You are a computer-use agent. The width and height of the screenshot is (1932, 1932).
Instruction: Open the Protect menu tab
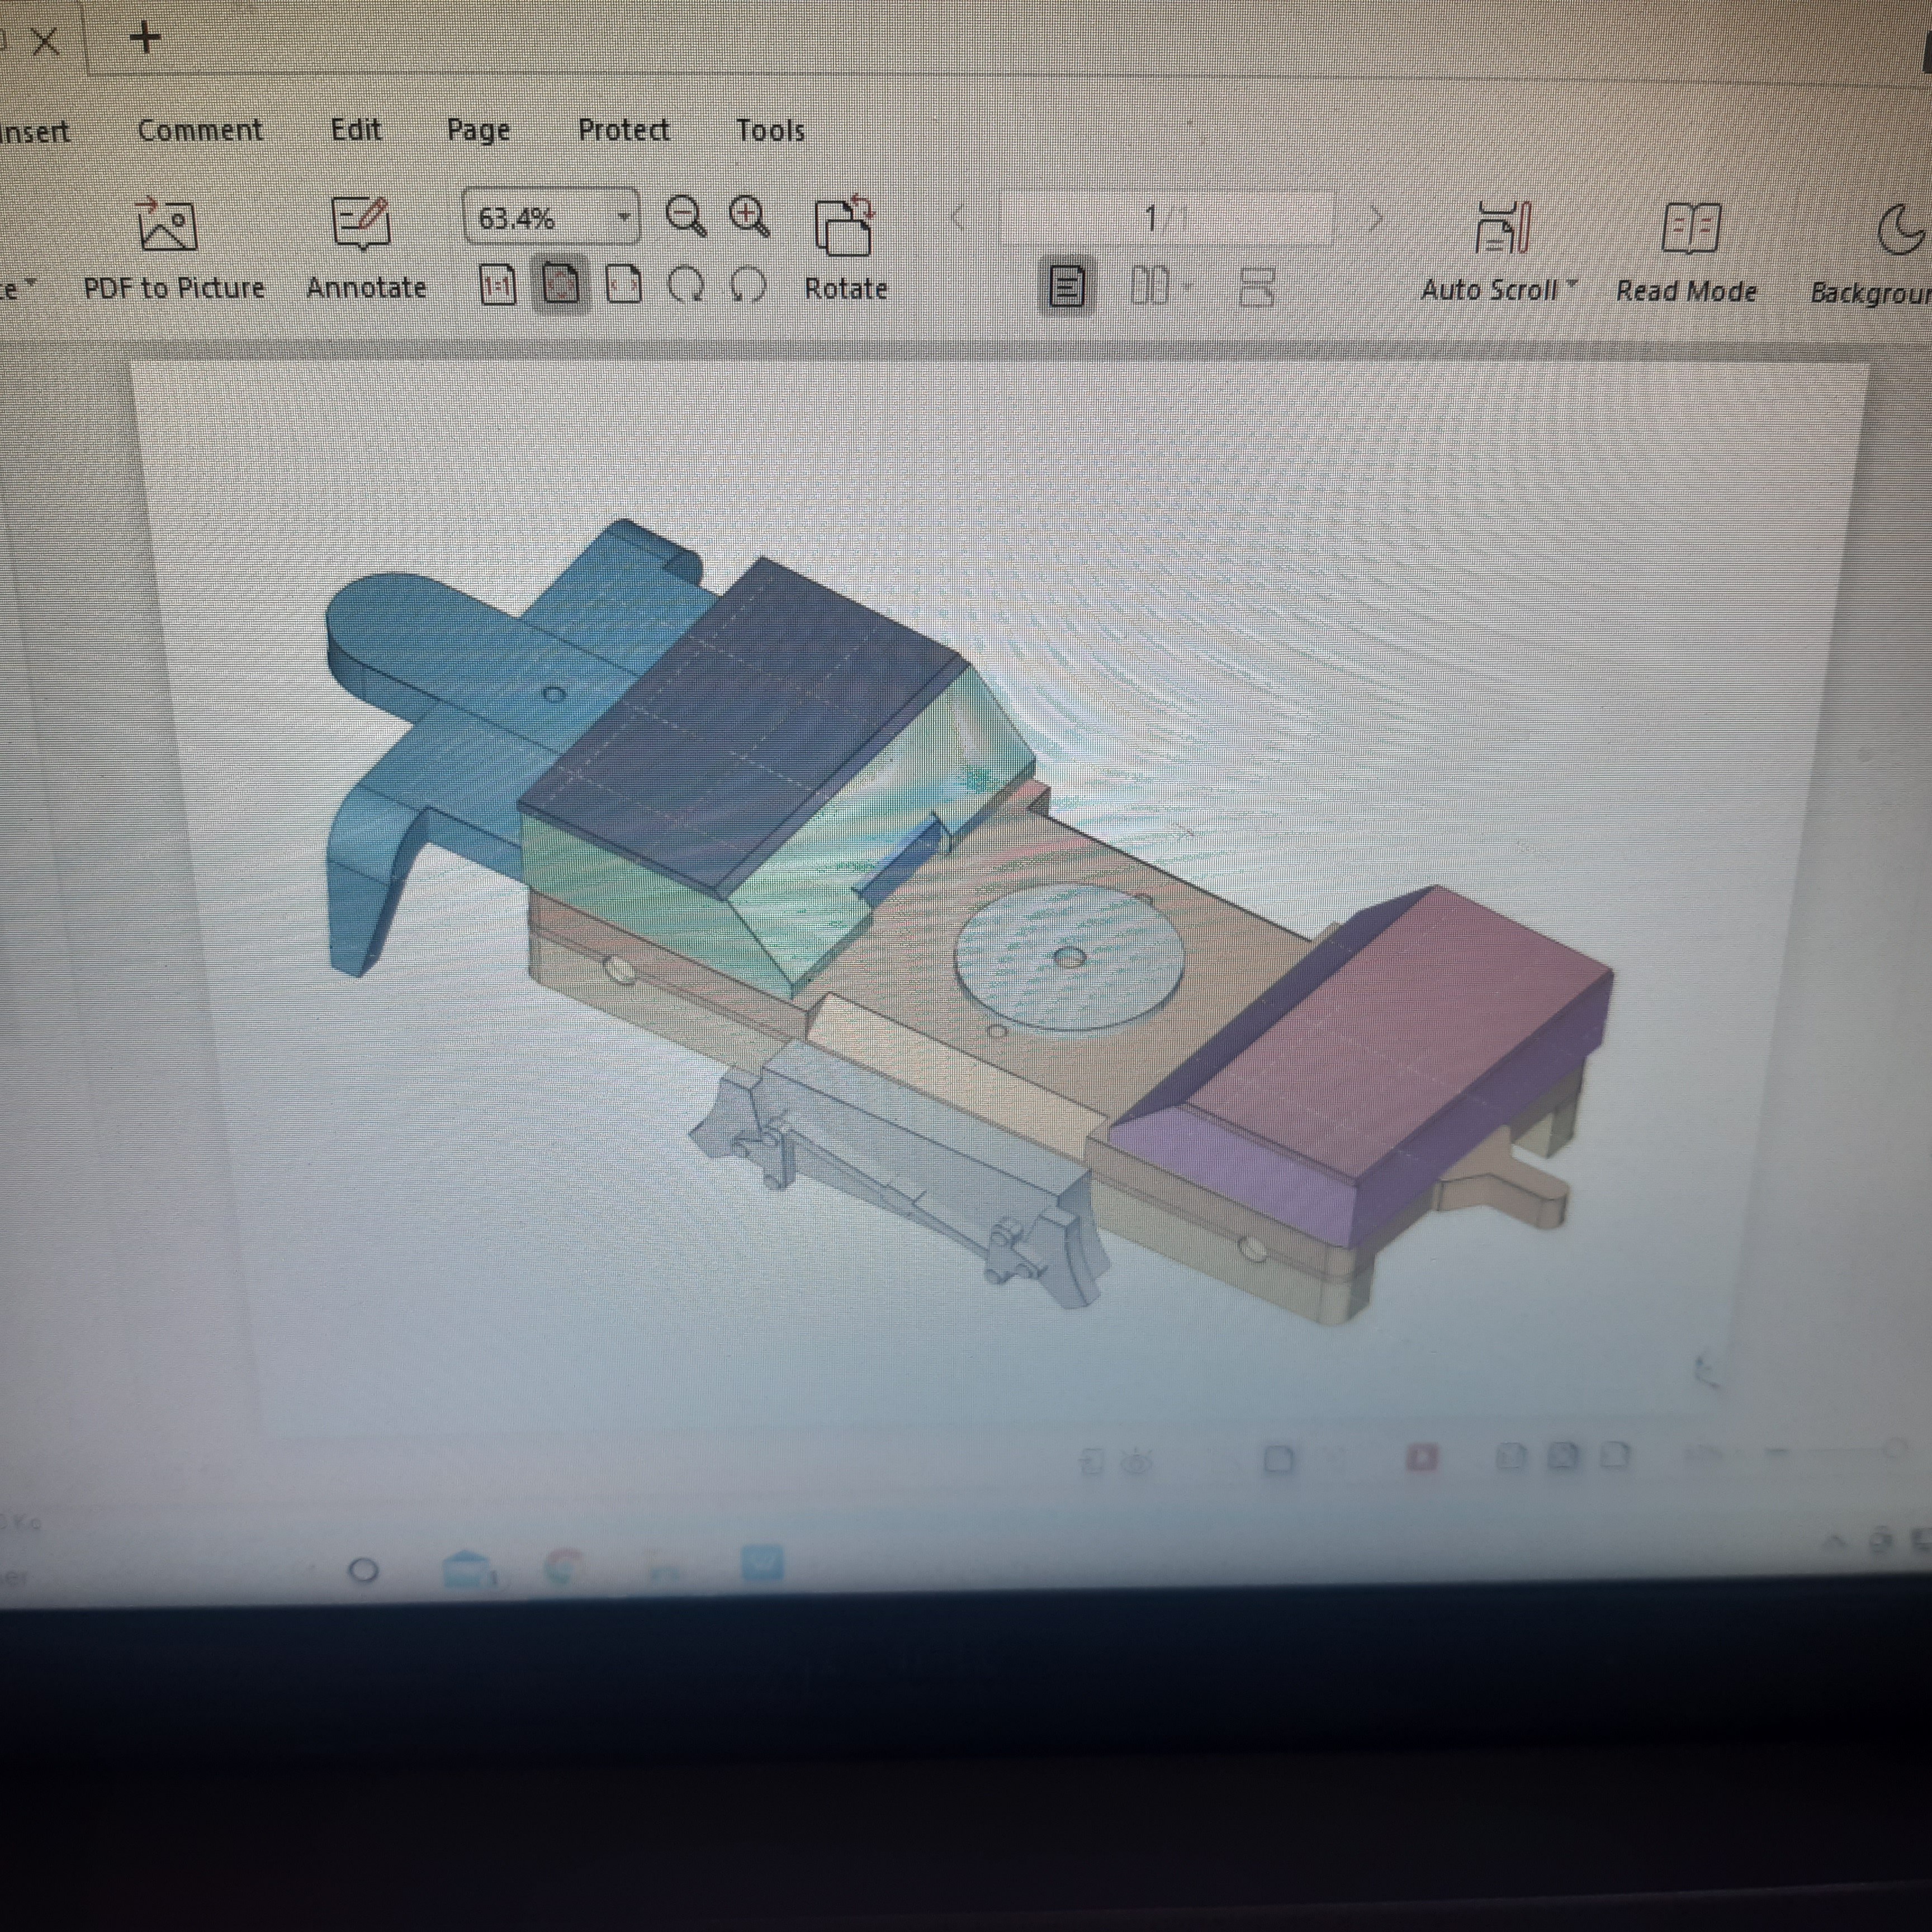624,130
